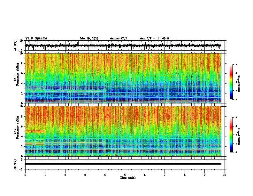Click time axis tick label "0"
This screenshot has height=196, width=253.
(25, 175)
